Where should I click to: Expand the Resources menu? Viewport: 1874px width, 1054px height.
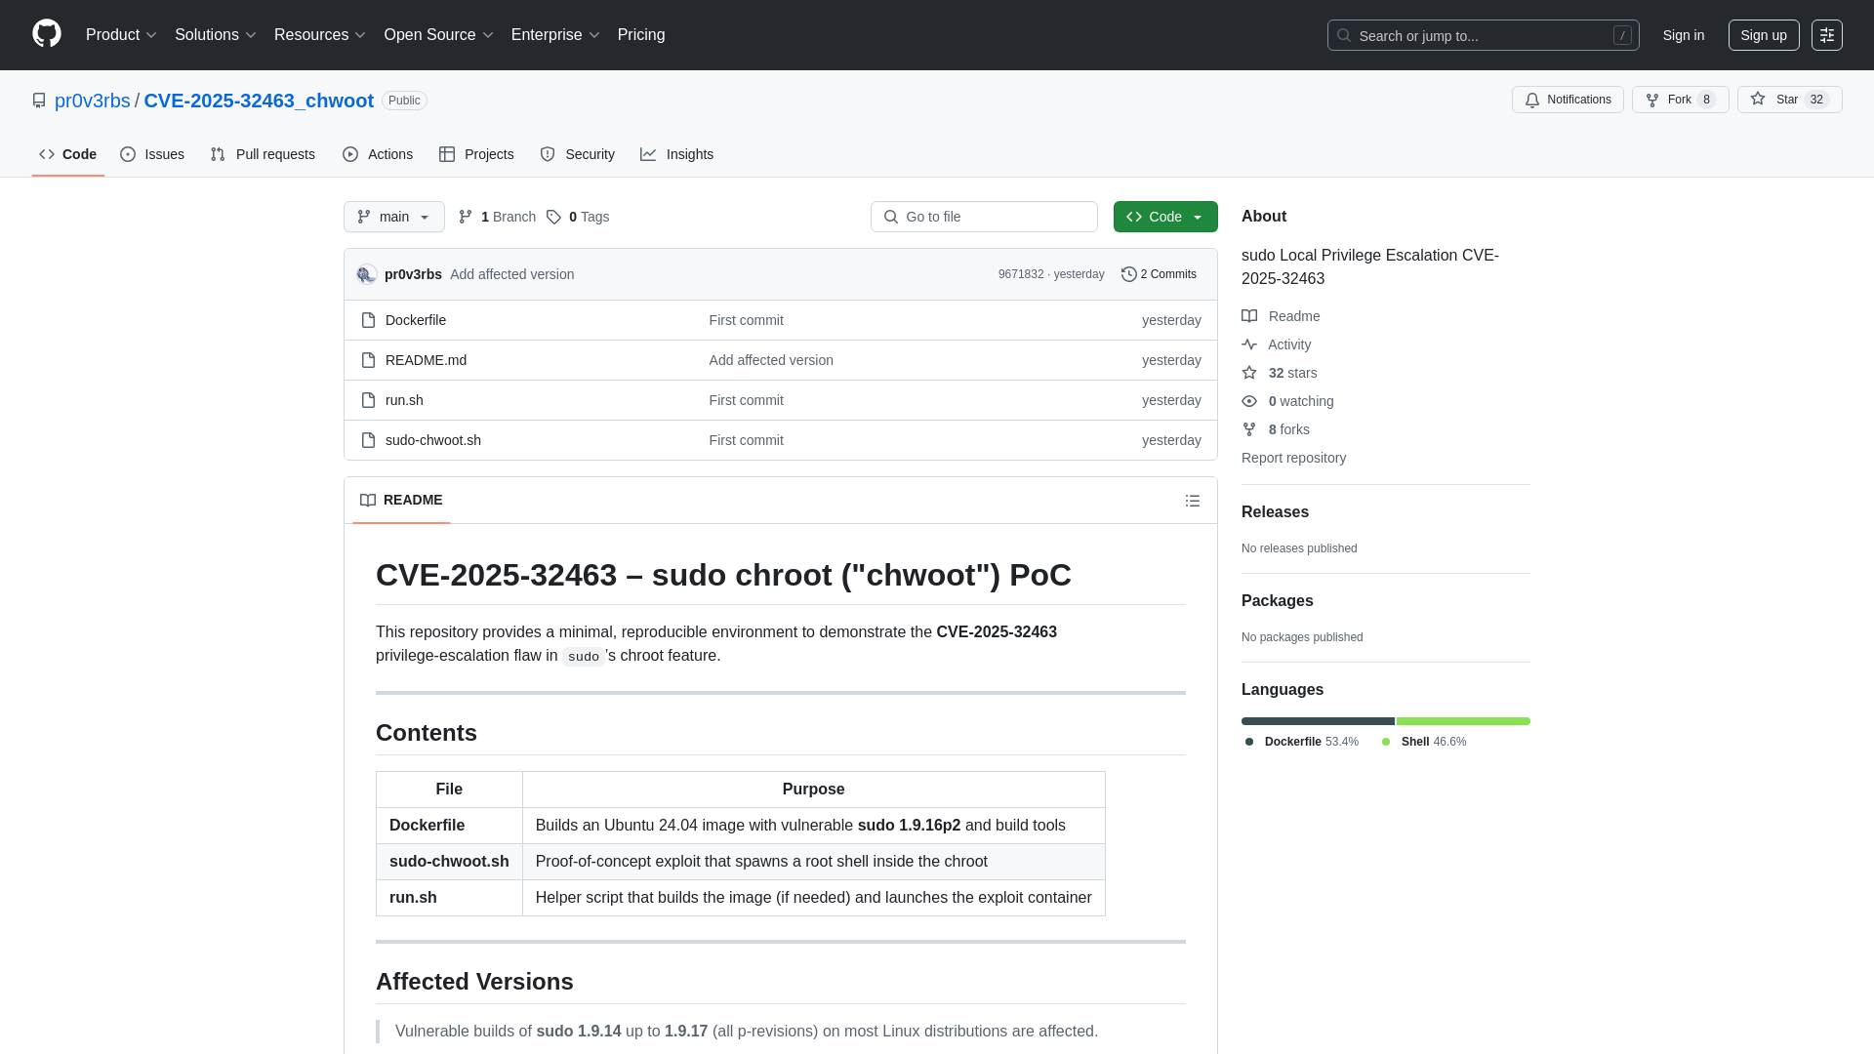coord(320,35)
